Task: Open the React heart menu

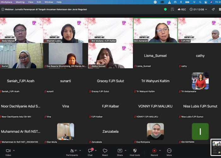Action: [105, 152]
